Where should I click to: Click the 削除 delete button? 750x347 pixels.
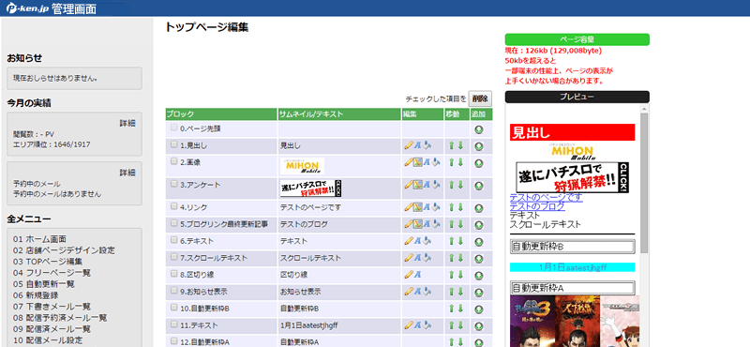(480, 98)
